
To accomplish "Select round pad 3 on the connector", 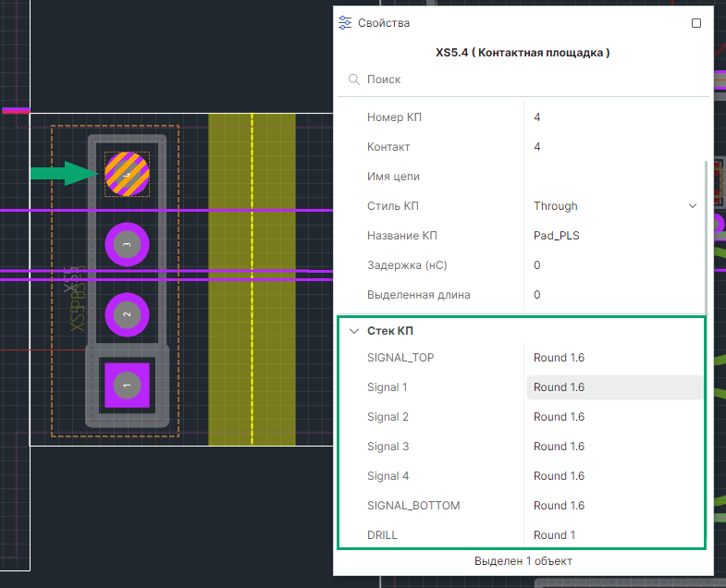I will [x=127, y=244].
